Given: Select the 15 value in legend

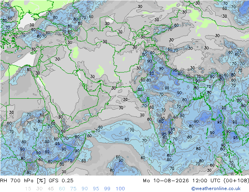Looking at the screenshot, I should [x=28, y=189].
